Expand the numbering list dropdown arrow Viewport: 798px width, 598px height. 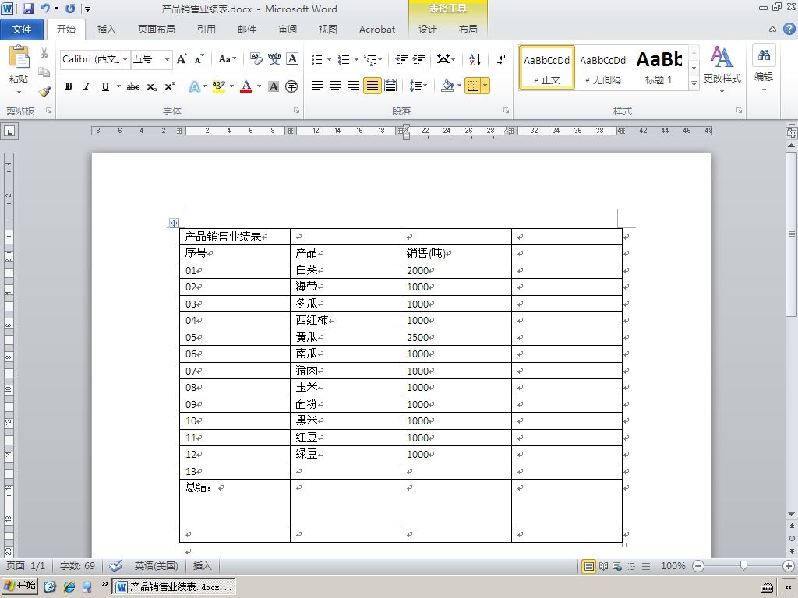(x=356, y=59)
